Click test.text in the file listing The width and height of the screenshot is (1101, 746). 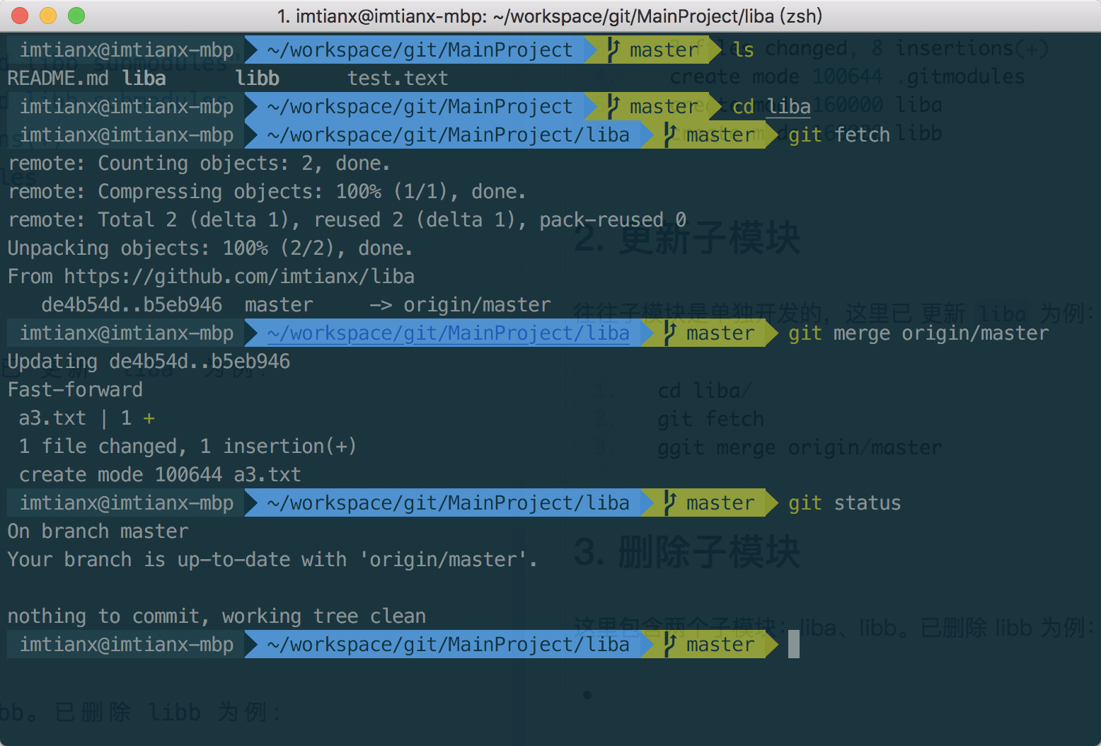pos(398,78)
